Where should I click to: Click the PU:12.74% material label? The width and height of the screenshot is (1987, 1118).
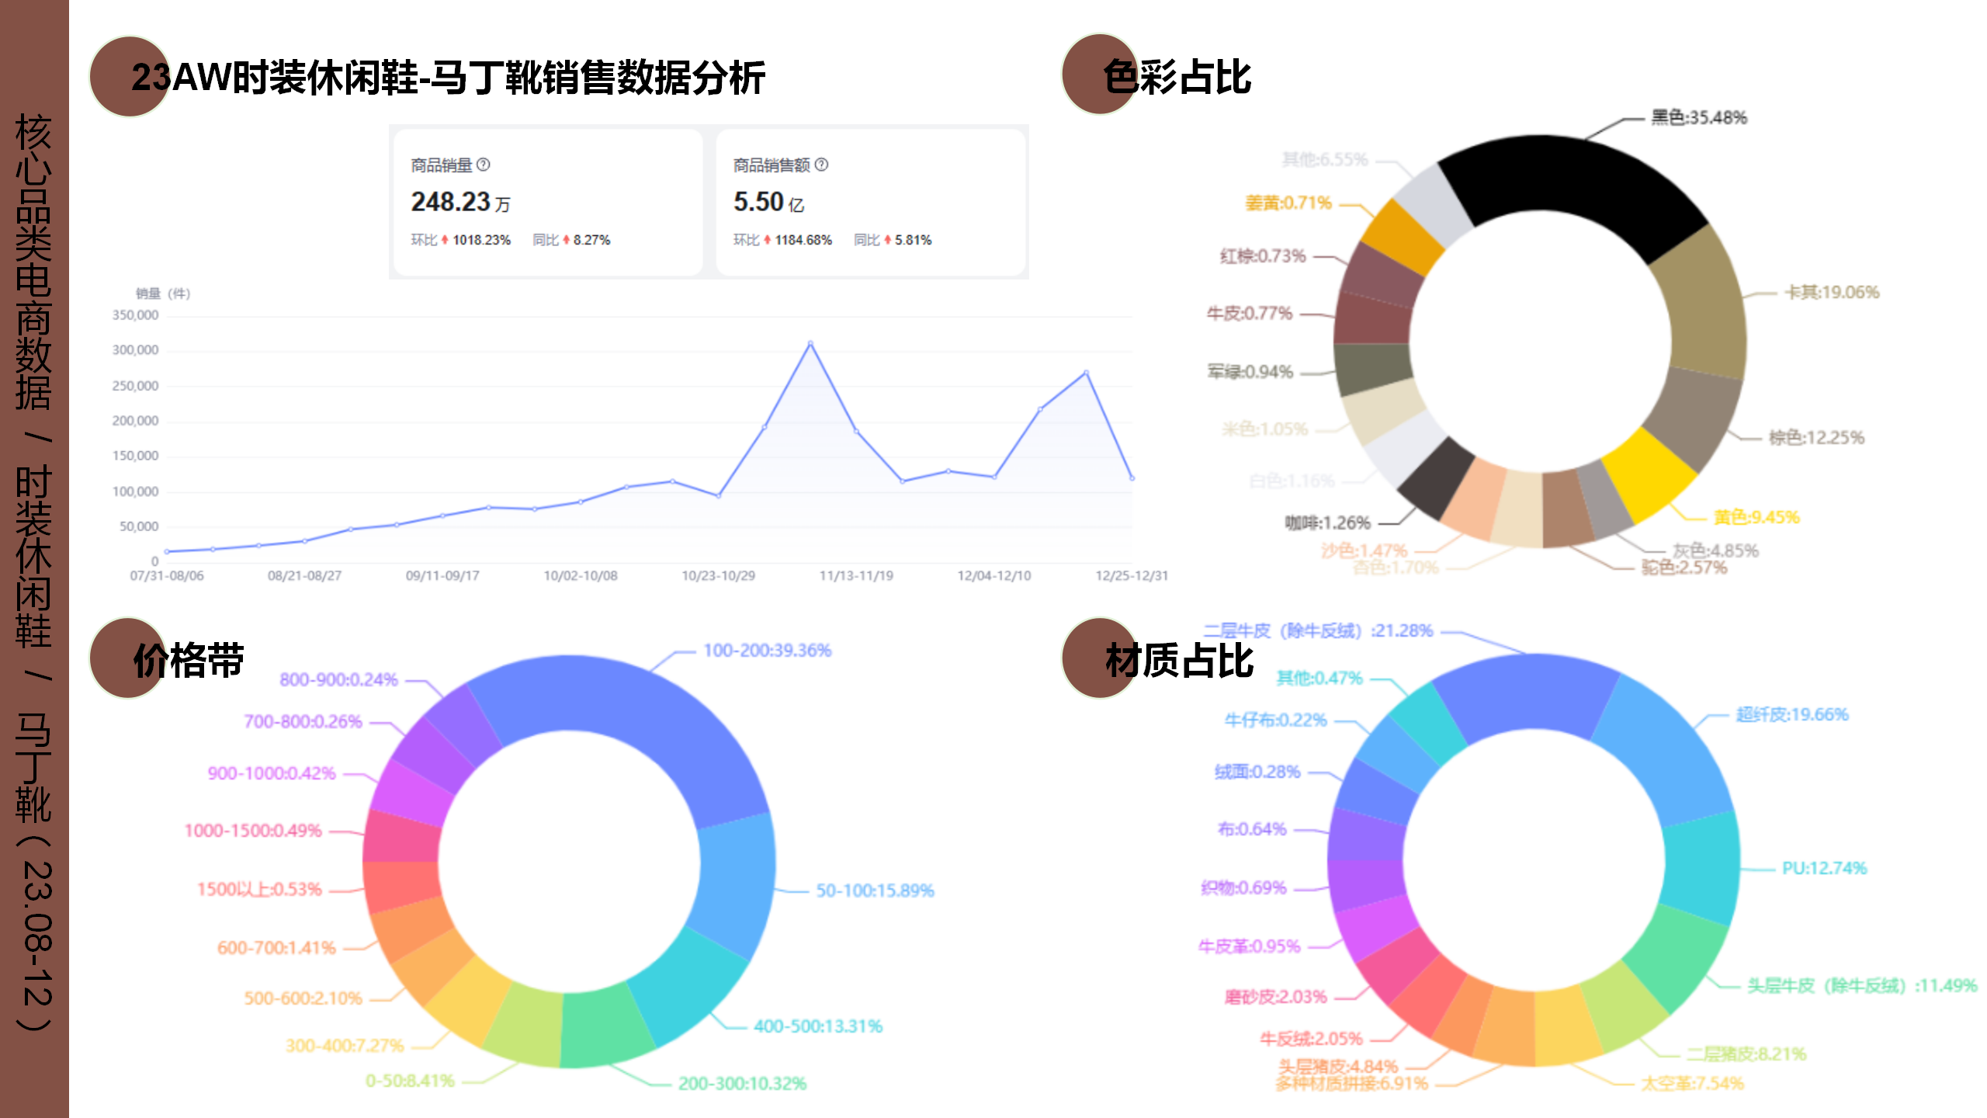(1824, 868)
